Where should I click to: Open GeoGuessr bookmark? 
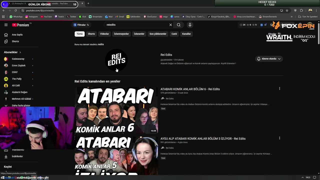point(150,17)
